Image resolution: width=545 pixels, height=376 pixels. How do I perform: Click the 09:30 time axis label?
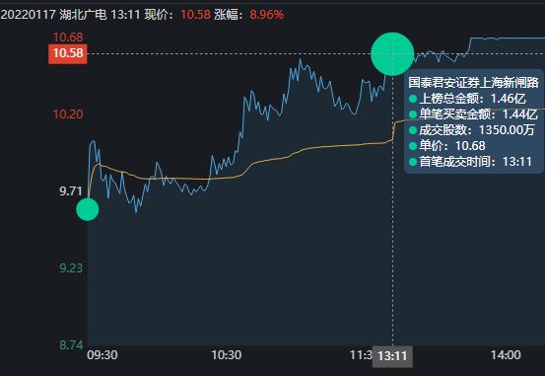click(102, 355)
